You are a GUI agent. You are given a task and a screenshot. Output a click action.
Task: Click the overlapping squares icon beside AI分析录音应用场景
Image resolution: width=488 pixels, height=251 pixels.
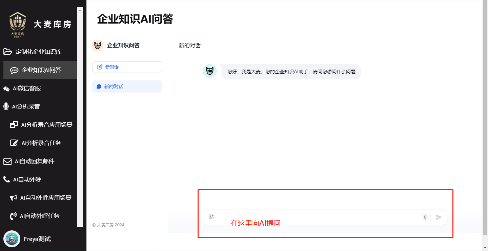click(14, 125)
